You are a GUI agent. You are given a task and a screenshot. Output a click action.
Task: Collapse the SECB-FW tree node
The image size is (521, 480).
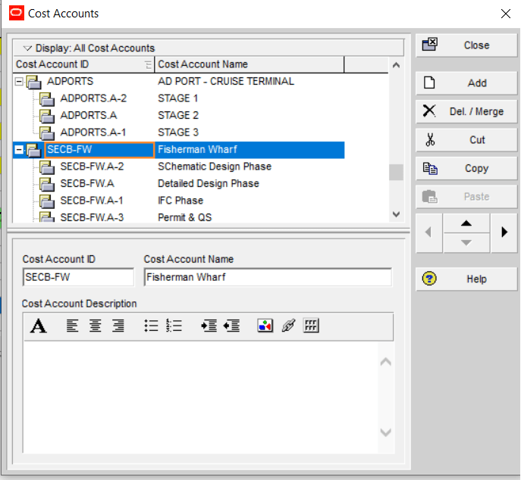[19, 150]
